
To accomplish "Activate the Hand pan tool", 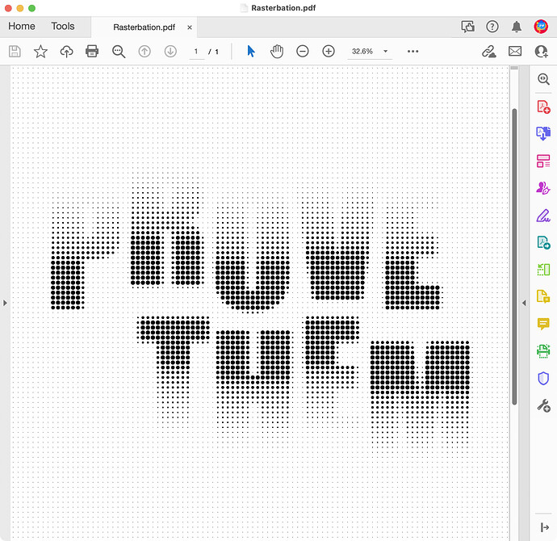I will pos(277,52).
